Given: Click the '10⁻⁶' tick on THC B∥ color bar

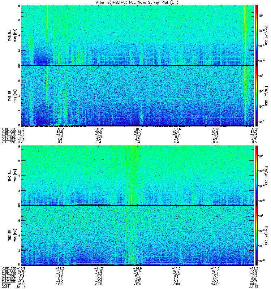Looking at the screenshot, I should tap(261, 261).
